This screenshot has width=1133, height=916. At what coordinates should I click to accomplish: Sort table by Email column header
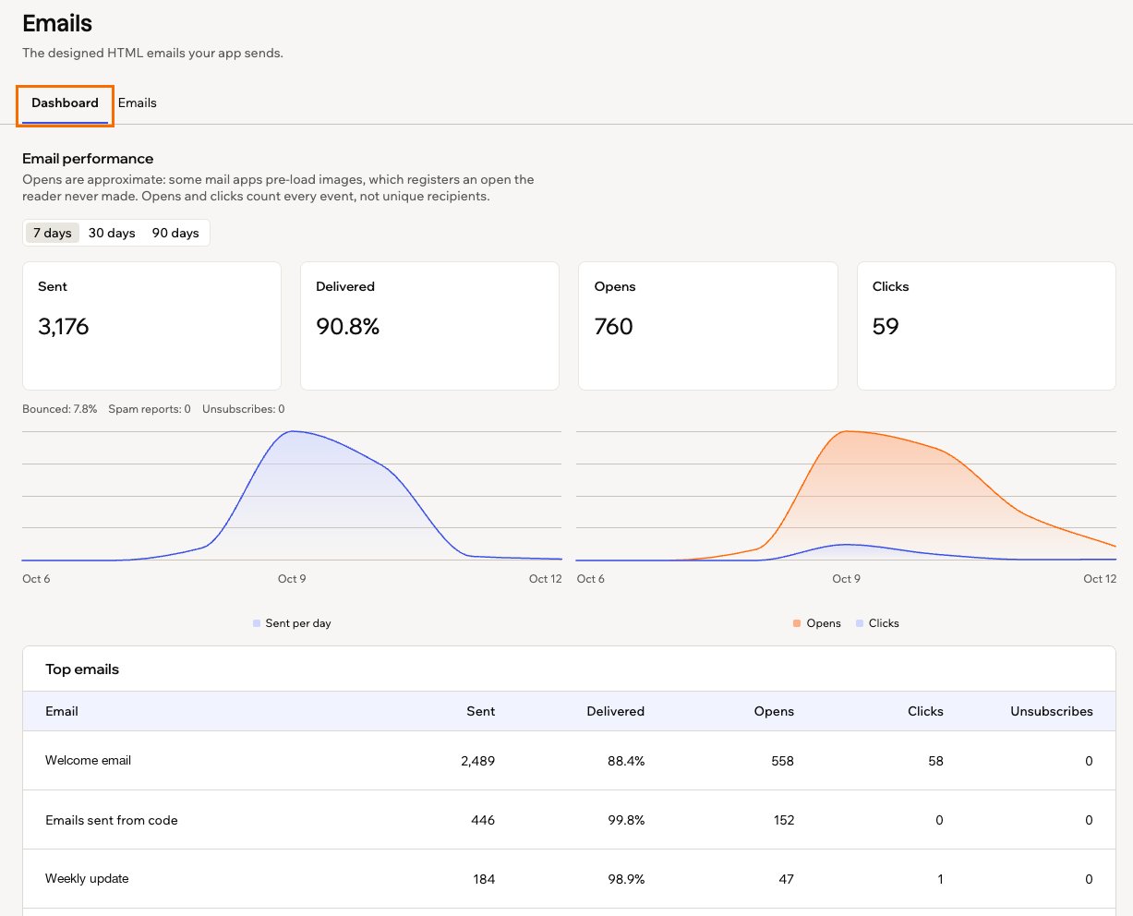(62, 711)
